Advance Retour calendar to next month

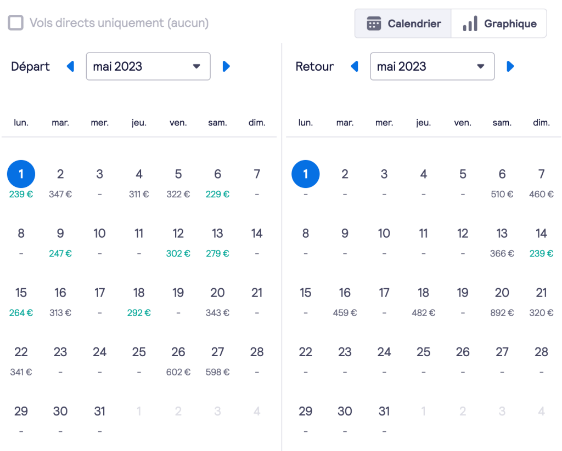(x=510, y=66)
